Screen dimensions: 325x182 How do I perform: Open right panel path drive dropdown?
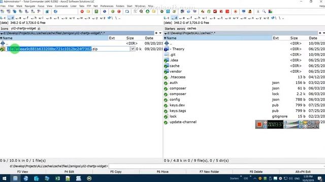point(166,33)
